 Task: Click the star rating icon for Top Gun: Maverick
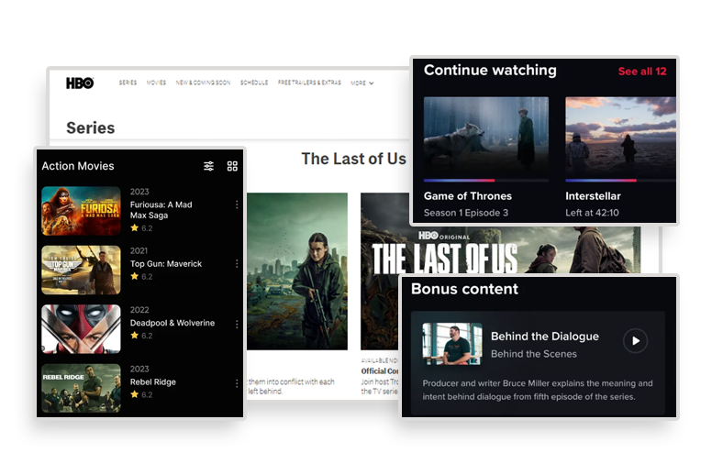point(134,276)
